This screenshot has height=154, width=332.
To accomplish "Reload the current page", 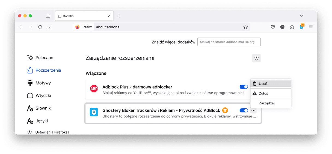I will (40, 27).
